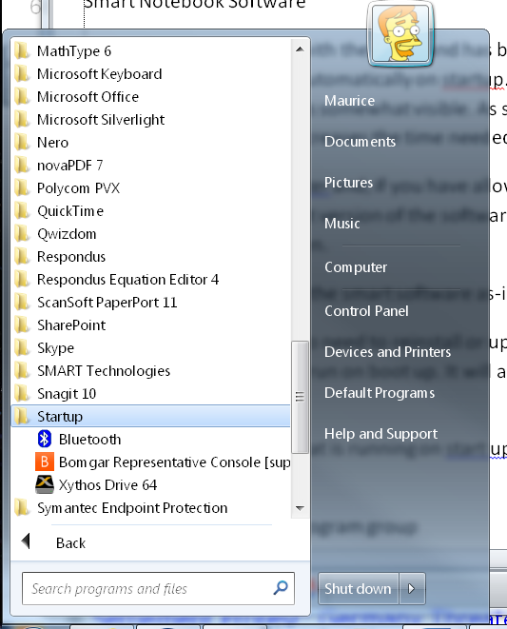507x629 pixels.
Task: Click the programs list scrollbar thumb
Action: coord(300,397)
